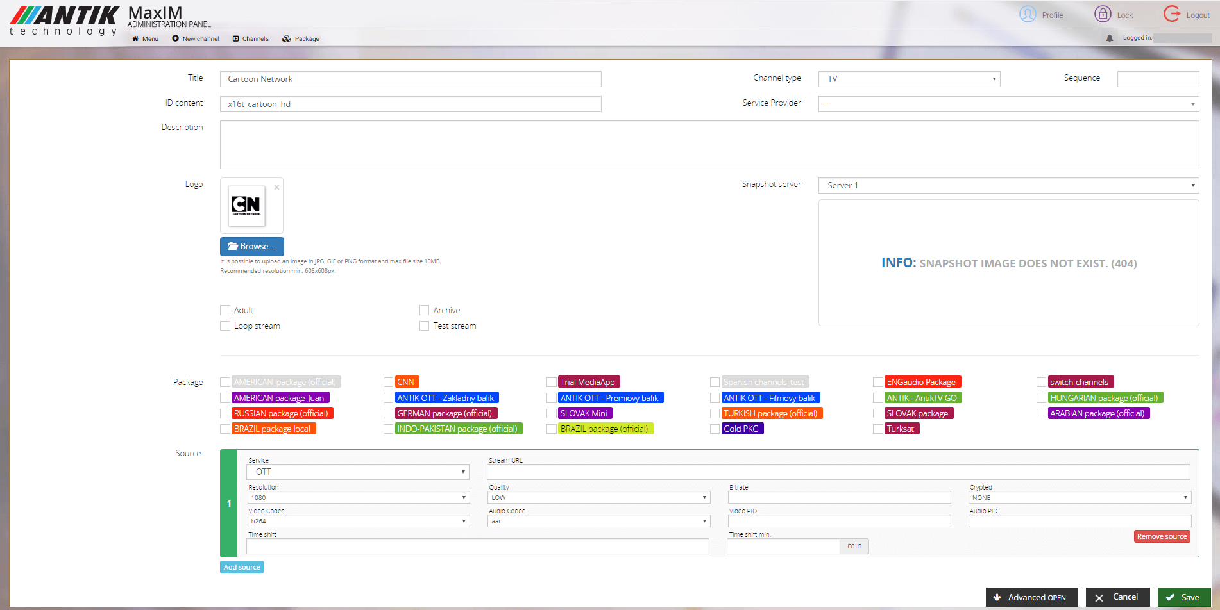This screenshot has height=610, width=1220.
Task: Click the Logout arrow icon
Action: [1172, 14]
